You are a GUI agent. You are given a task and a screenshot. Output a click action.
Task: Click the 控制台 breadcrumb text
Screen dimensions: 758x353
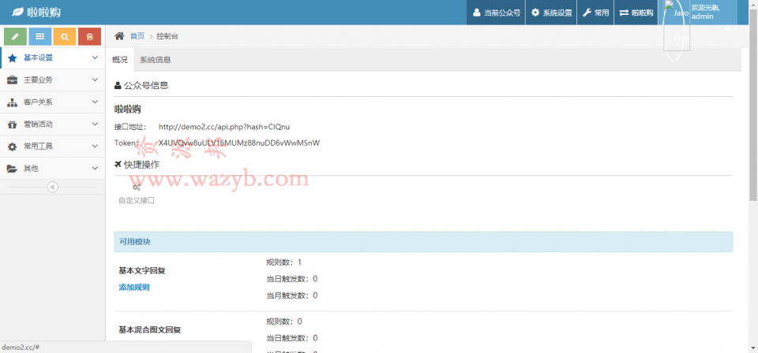[167, 36]
